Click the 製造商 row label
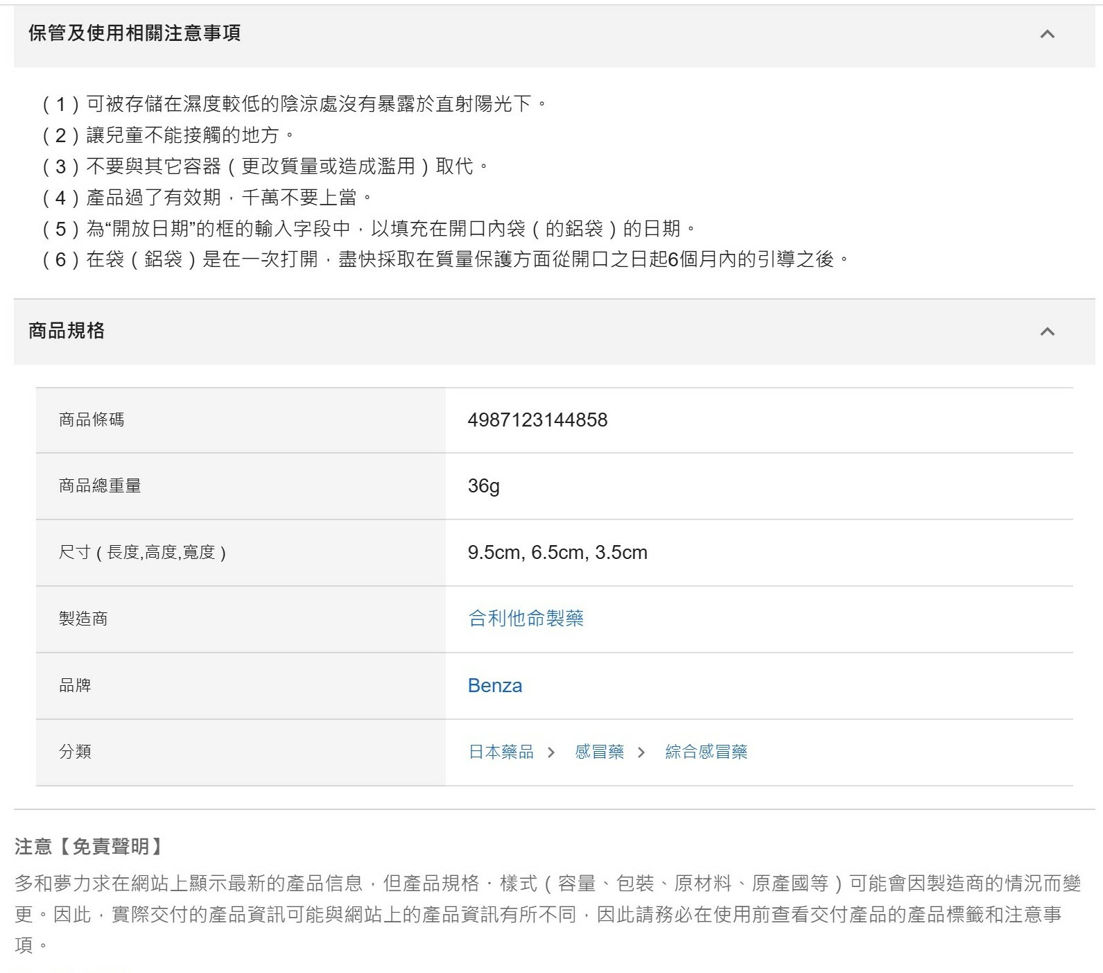1103x973 pixels. pyautogui.click(x=83, y=619)
